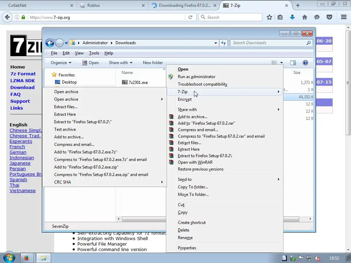
Task: Open the Firefox hamburger menu
Action: click(x=344, y=17)
